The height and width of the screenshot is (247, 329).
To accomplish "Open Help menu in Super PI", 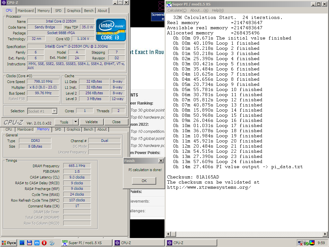I will tap(218, 10).
